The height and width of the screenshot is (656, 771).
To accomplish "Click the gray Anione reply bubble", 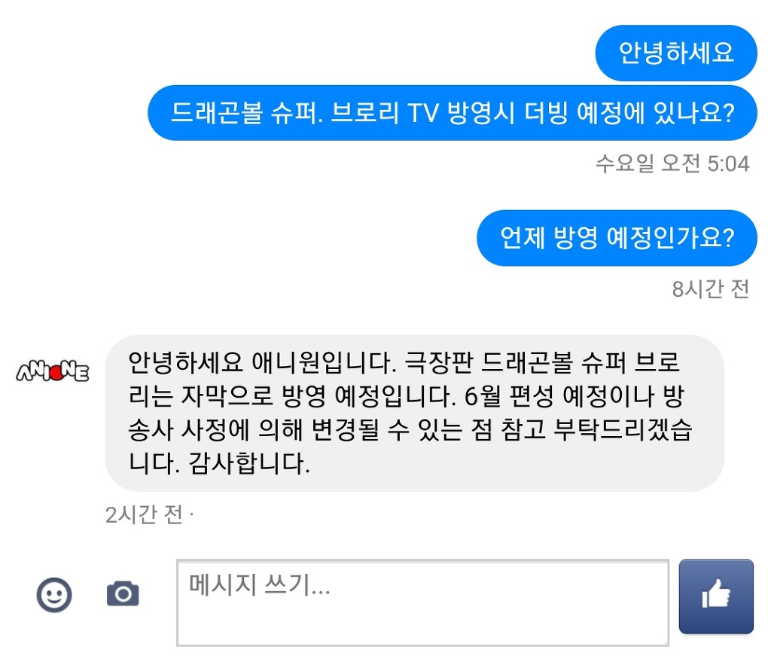I will 414,413.
